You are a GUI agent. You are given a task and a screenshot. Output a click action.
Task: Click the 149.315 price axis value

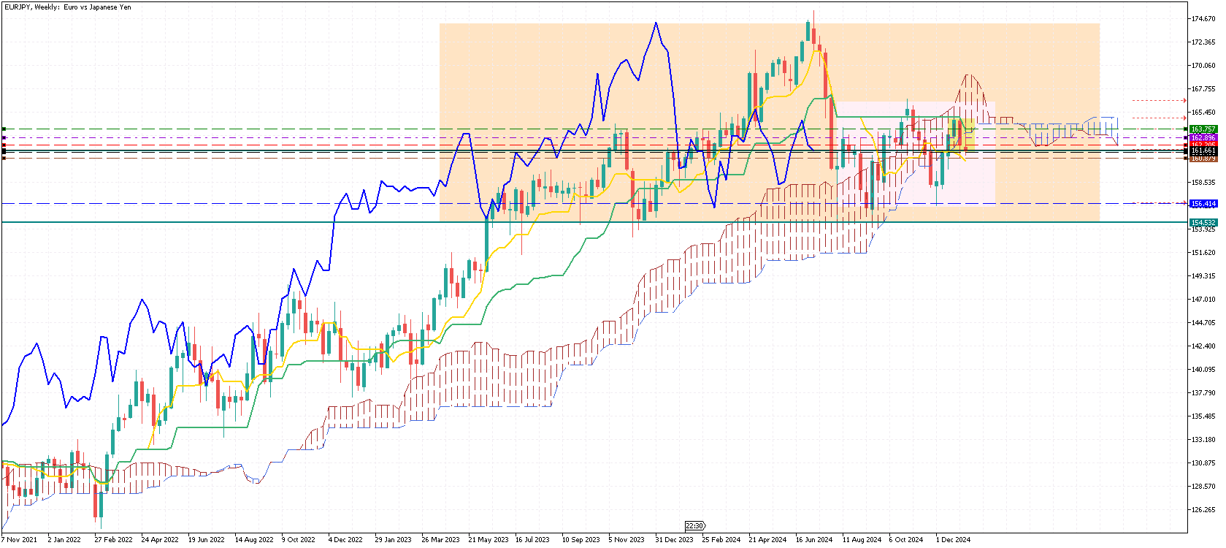1203,276
